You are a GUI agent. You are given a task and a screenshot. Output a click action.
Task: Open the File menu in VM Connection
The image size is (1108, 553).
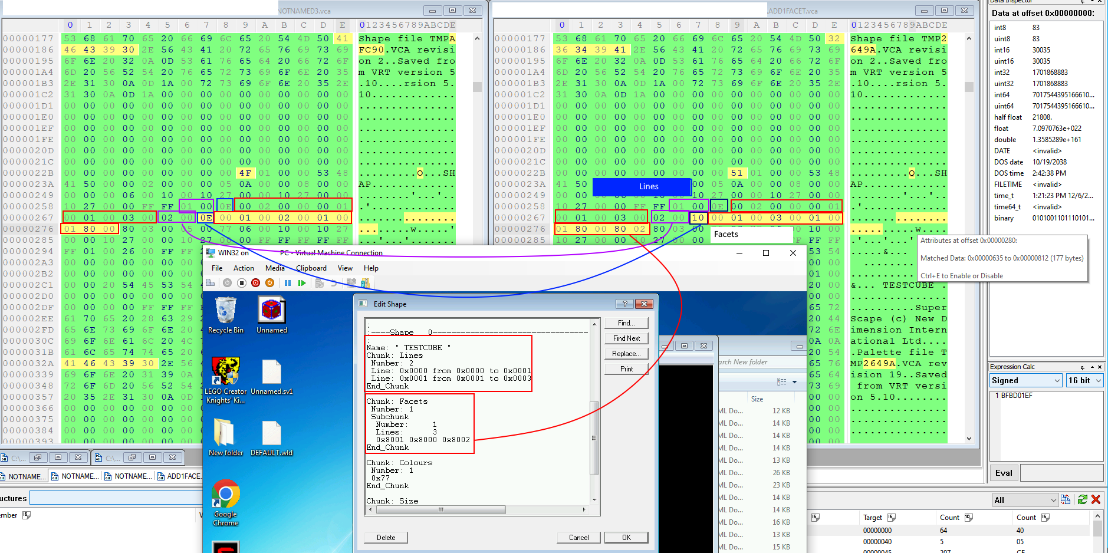pos(217,268)
